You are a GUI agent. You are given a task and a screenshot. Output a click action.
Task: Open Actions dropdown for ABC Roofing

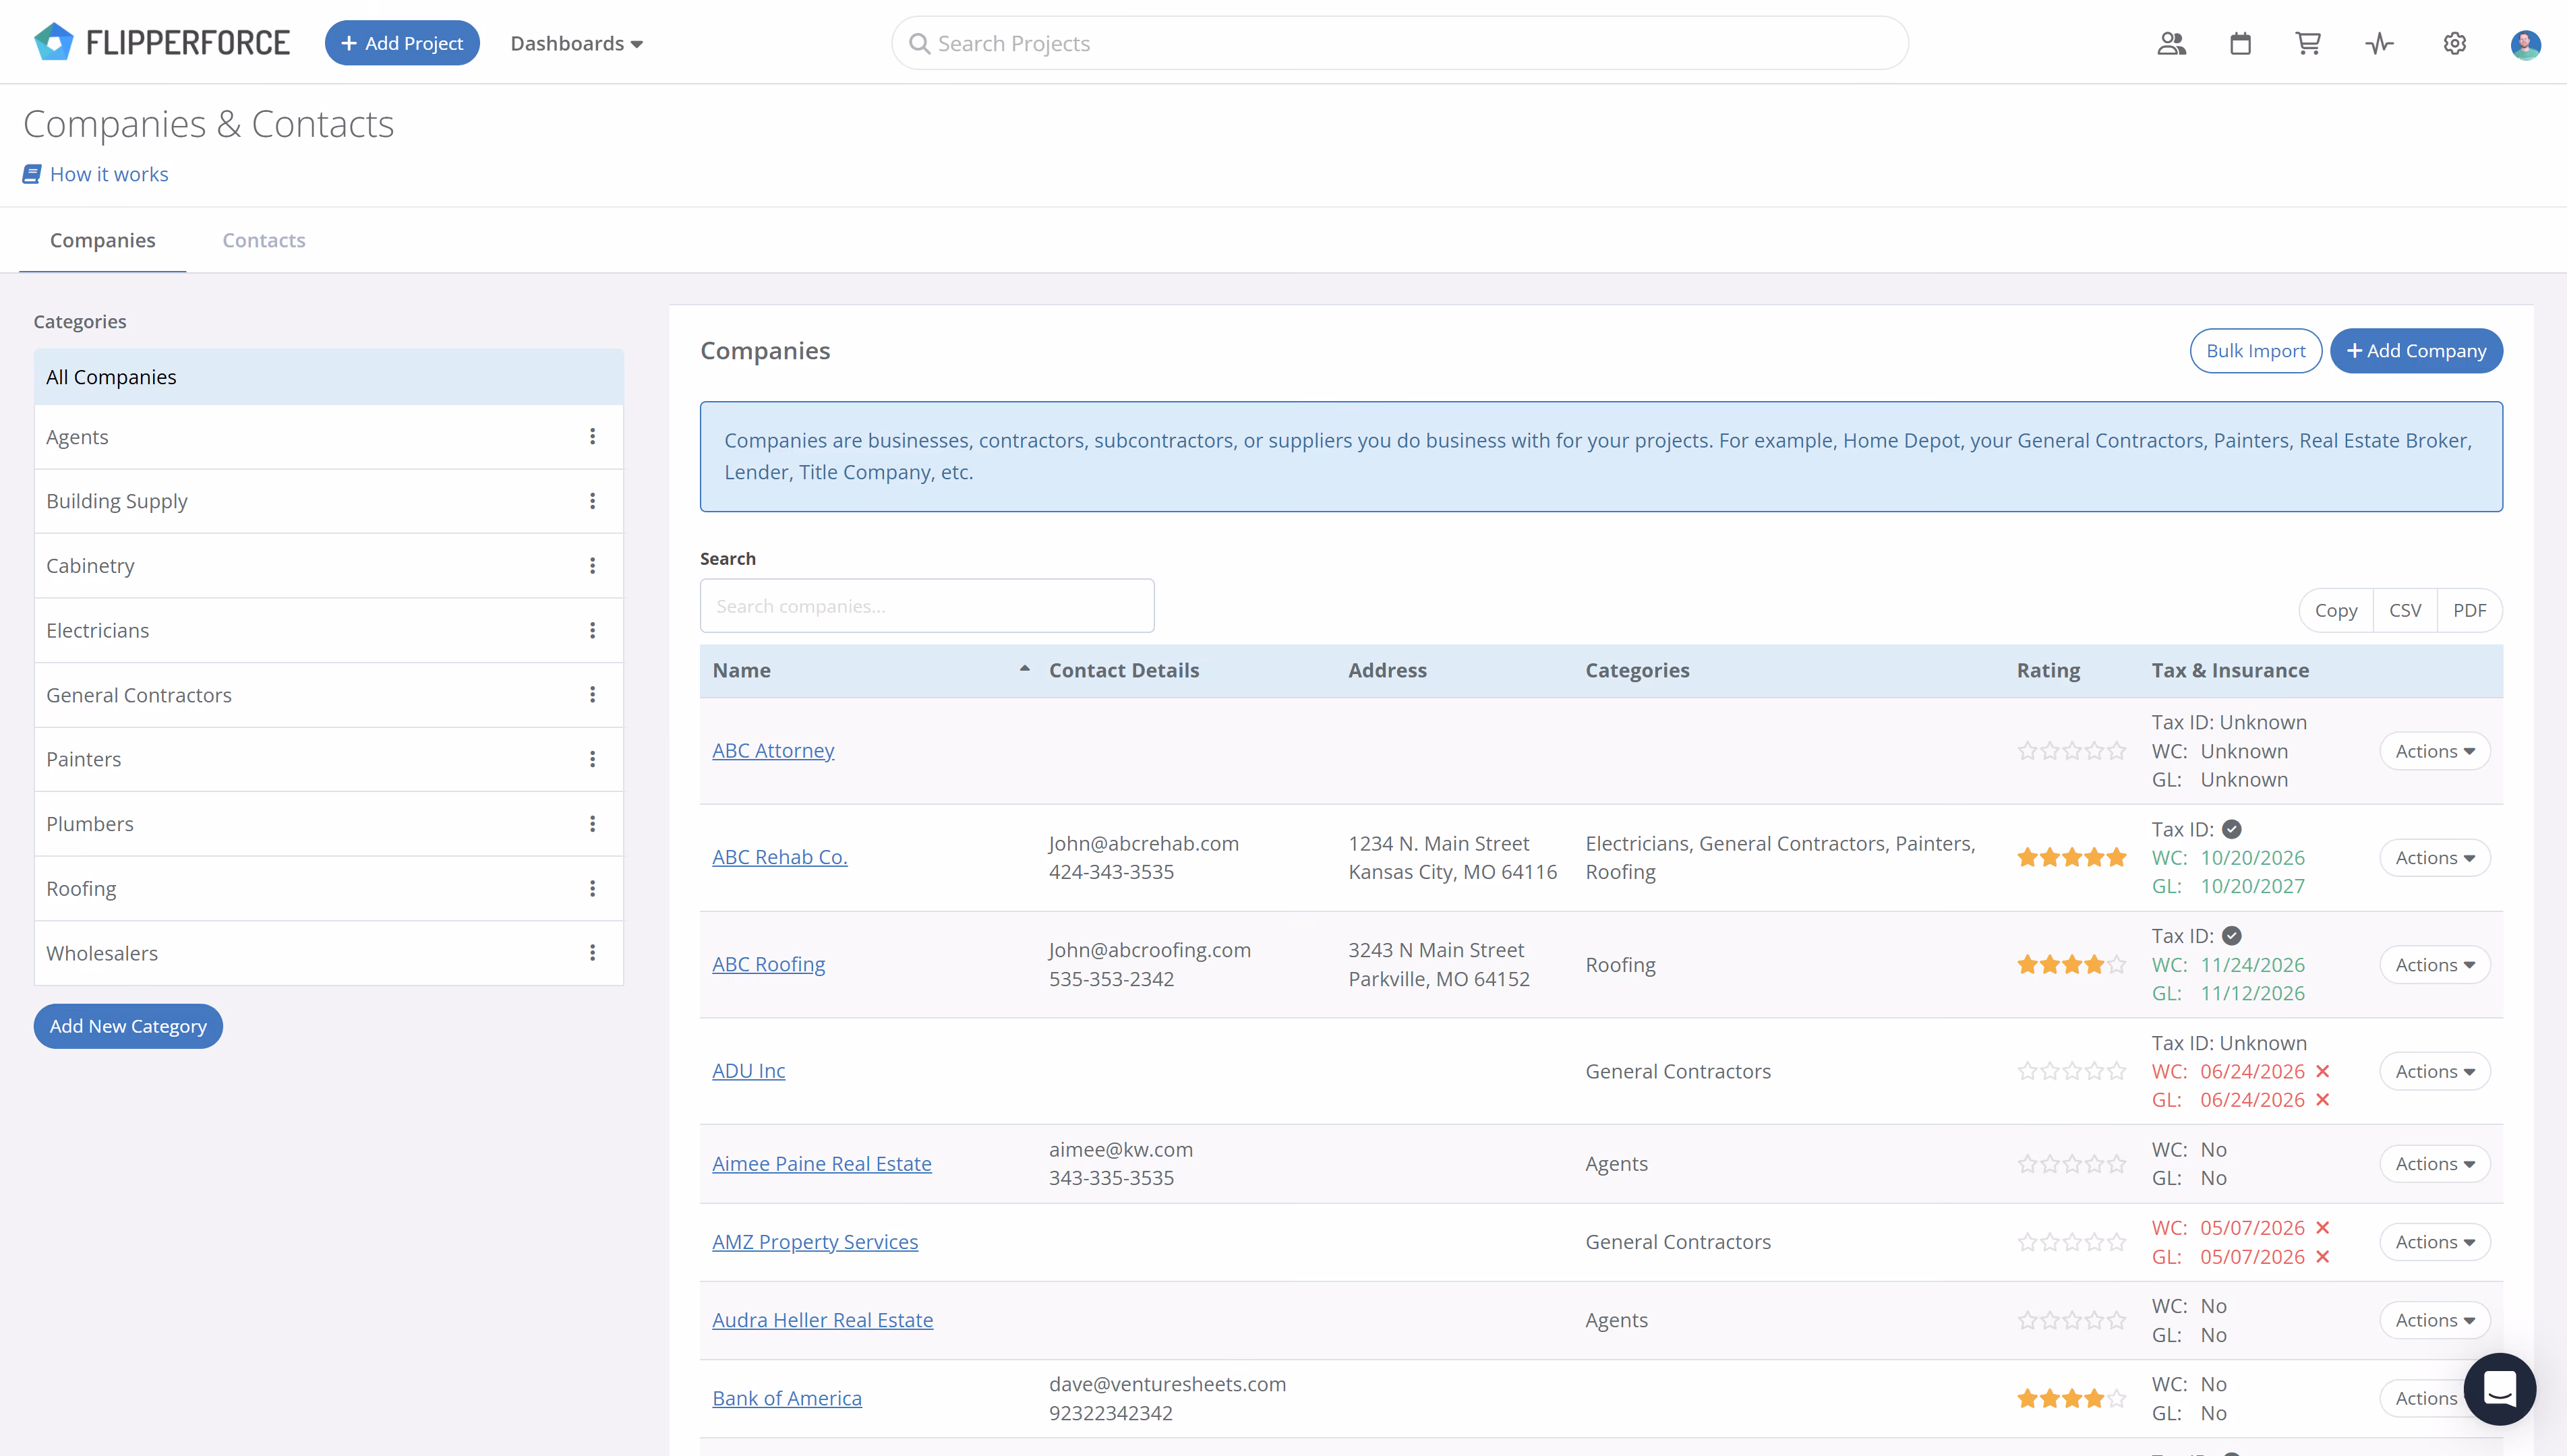click(2434, 965)
